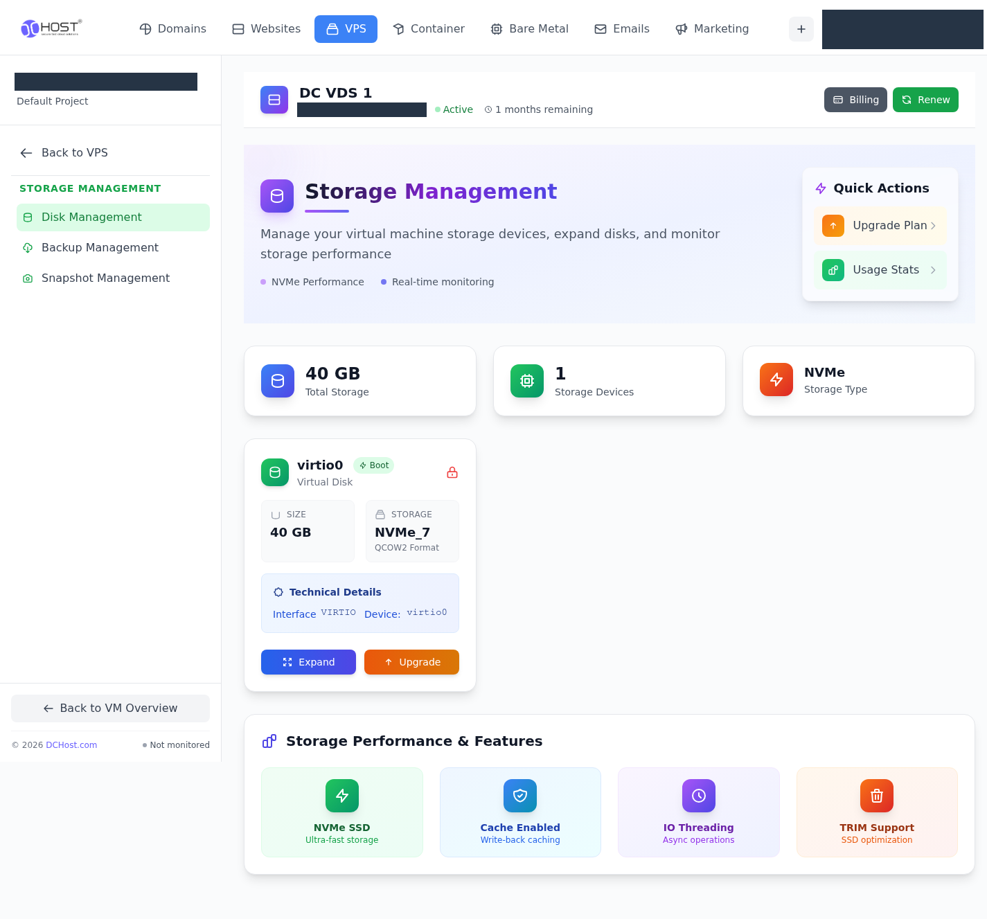The width and height of the screenshot is (987, 919).
Task: Click Back to VM Overview button
Action: (x=110, y=708)
